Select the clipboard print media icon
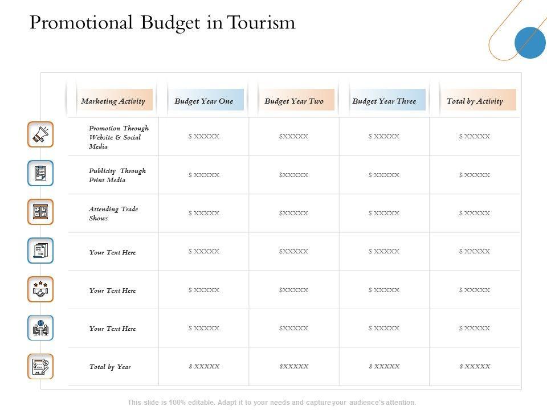Image resolution: width=547 pixels, height=410 pixels. 40,173
